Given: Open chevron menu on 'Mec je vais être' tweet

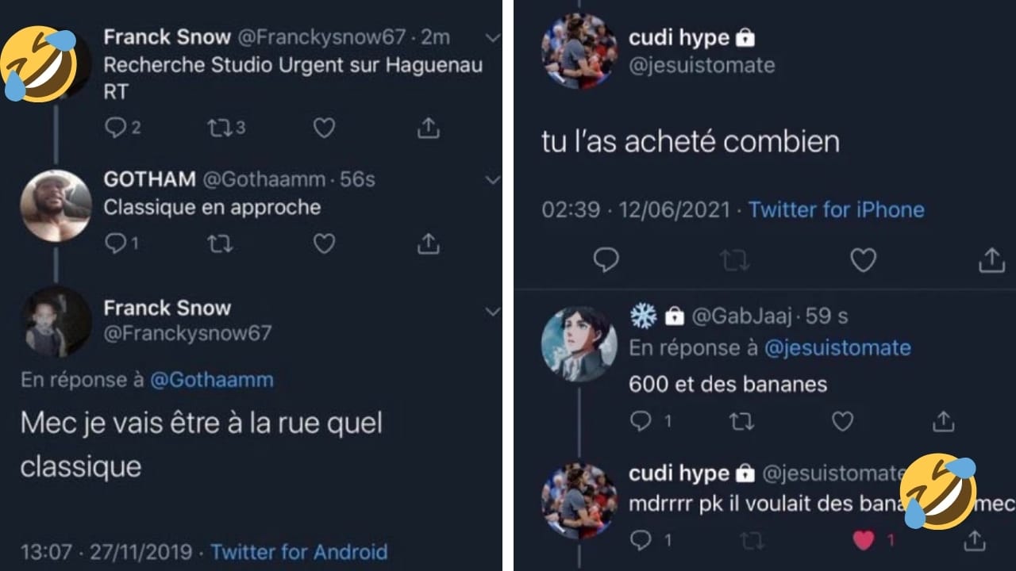Looking at the screenshot, I should (493, 312).
